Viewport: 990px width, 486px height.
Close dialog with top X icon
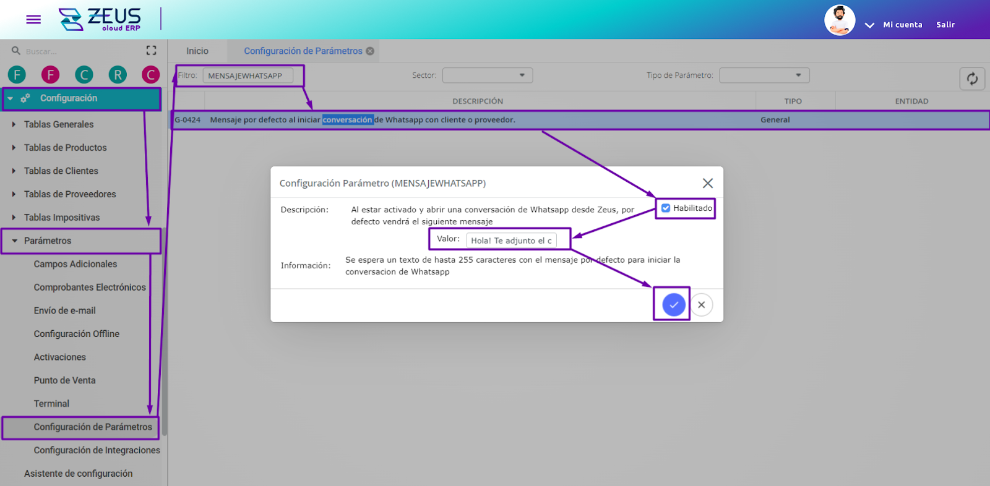(708, 183)
